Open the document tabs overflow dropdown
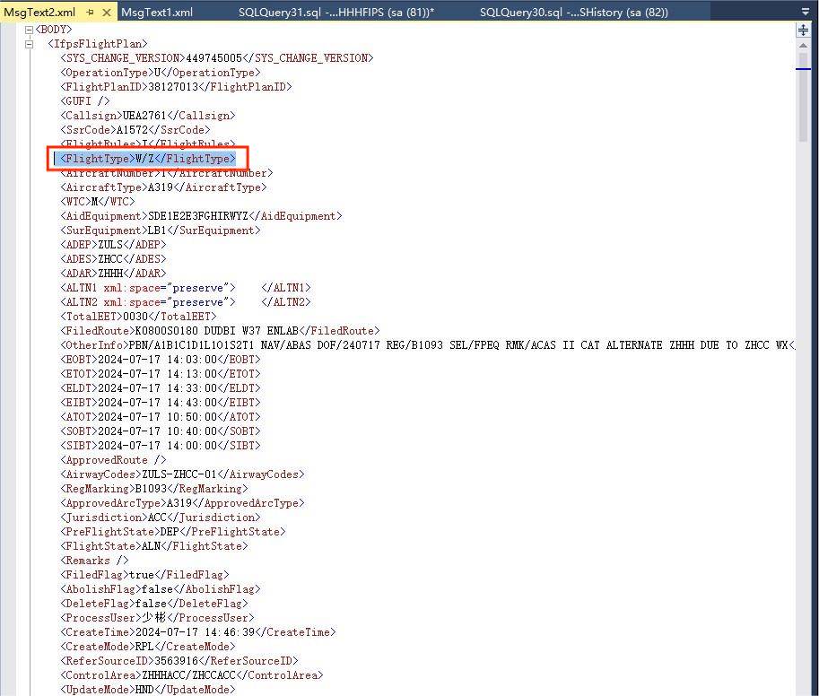This screenshot has width=819, height=696. click(x=805, y=12)
